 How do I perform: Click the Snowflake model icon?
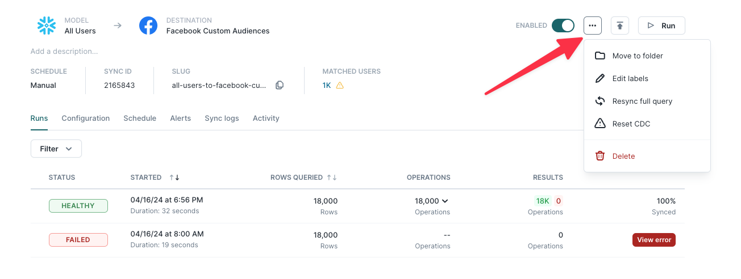tap(46, 26)
